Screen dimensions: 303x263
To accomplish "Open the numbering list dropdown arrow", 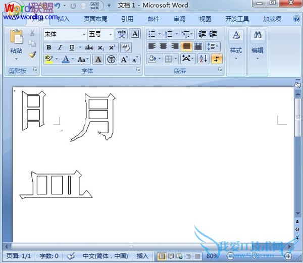I will click(x=177, y=34).
